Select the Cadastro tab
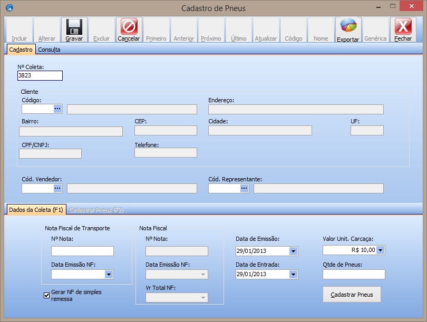427x322 pixels. point(21,50)
